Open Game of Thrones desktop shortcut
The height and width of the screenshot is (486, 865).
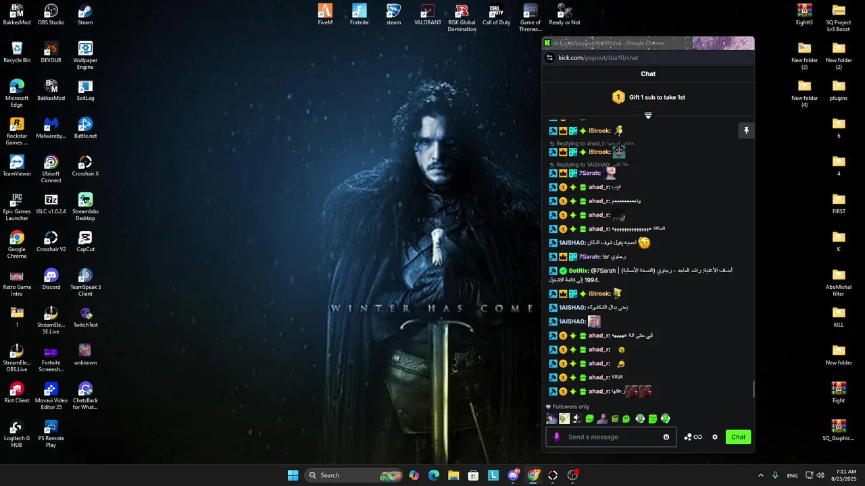530,18
